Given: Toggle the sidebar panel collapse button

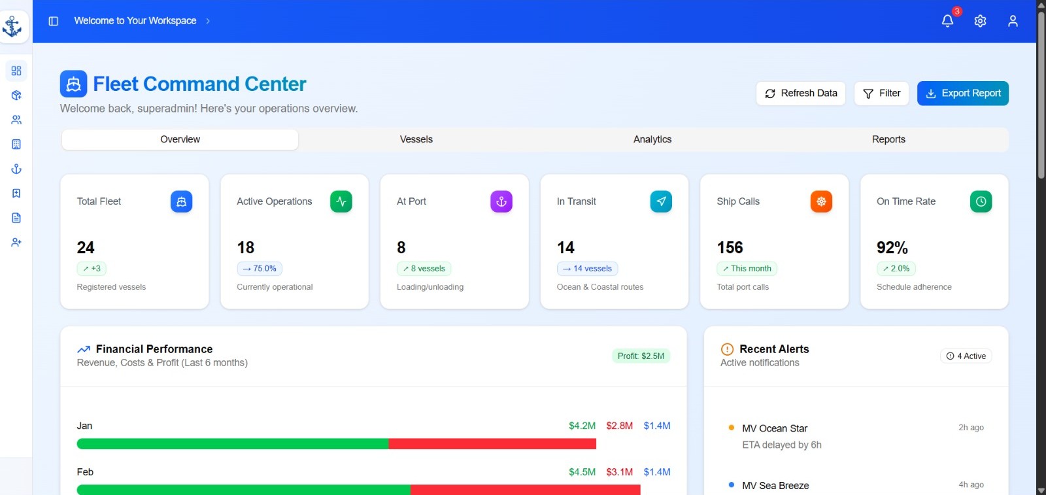Looking at the screenshot, I should (54, 21).
